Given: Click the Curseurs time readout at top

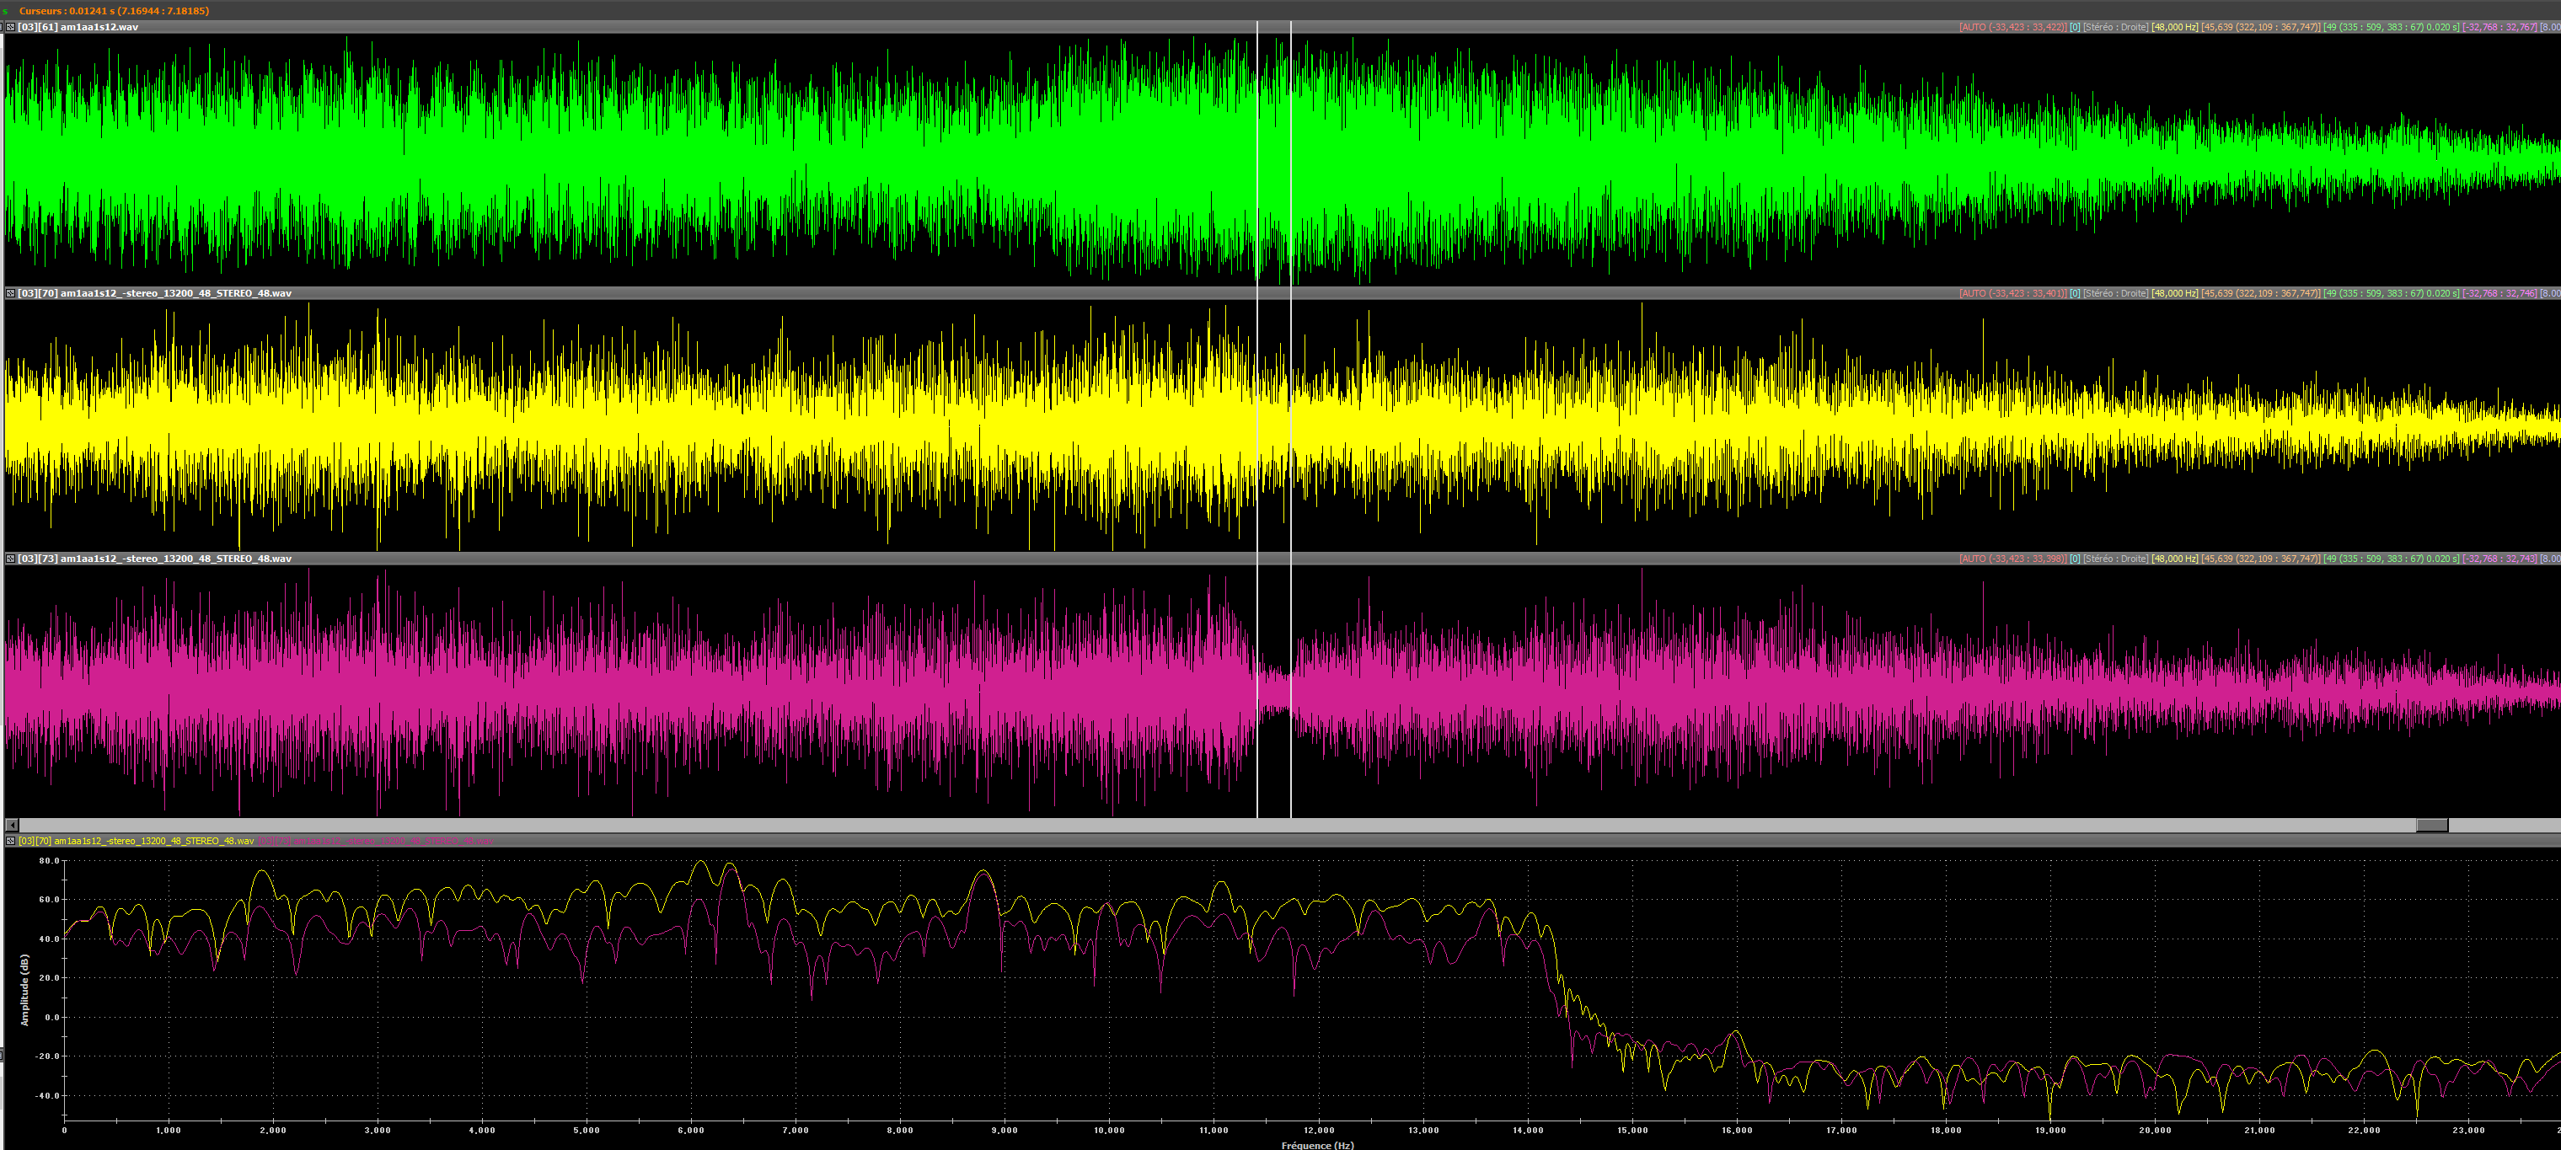Looking at the screenshot, I should [113, 11].
